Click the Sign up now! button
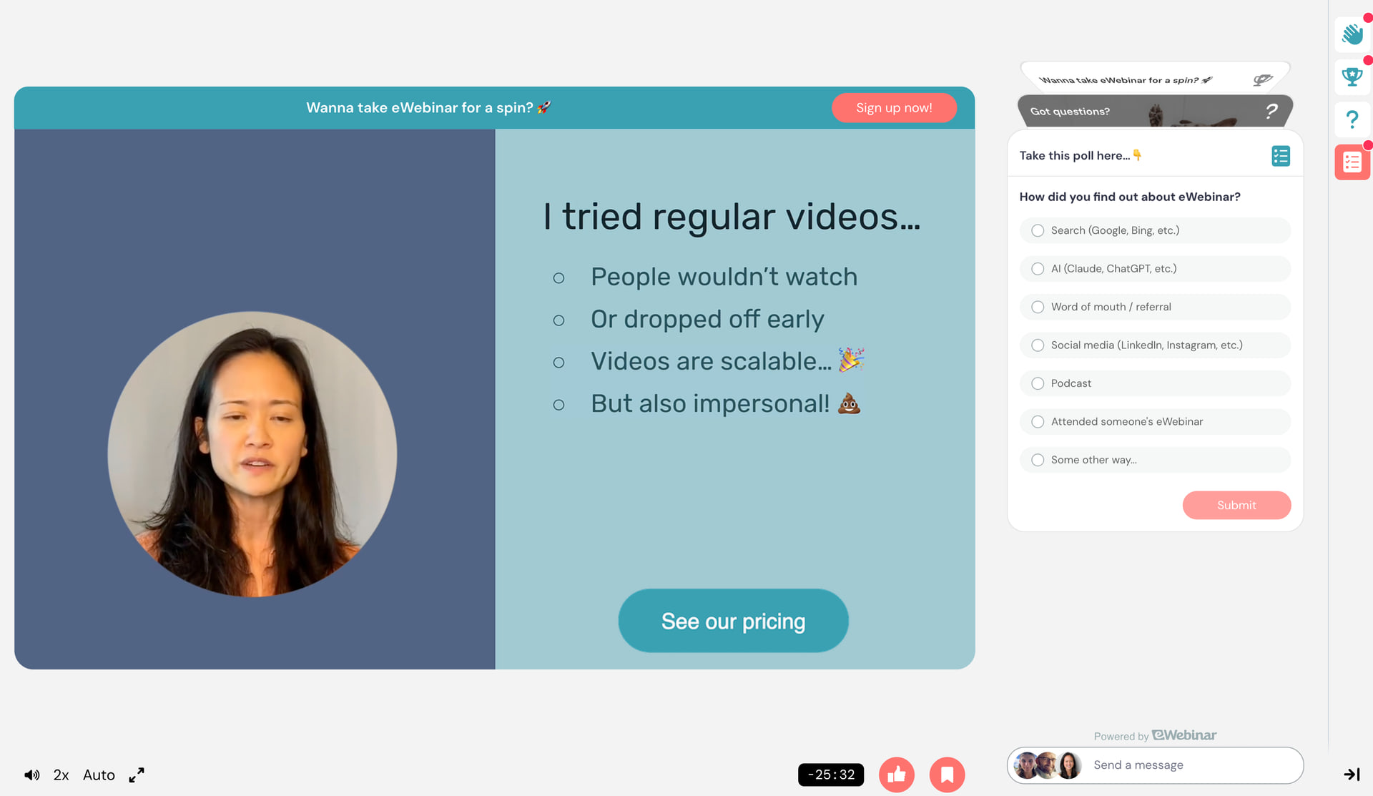The width and height of the screenshot is (1373, 796). (894, 108)
